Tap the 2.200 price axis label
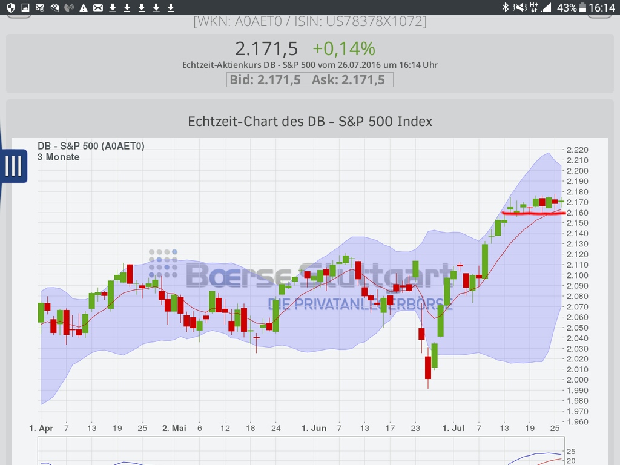This screenshot has height=465, width=620. coord(577,171)
